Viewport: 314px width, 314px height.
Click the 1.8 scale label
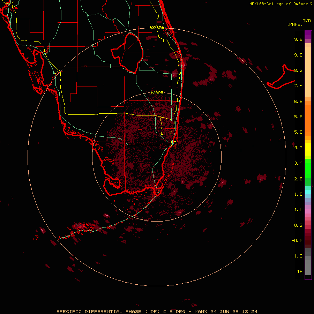pyautogui.click(x=298, y=194)
